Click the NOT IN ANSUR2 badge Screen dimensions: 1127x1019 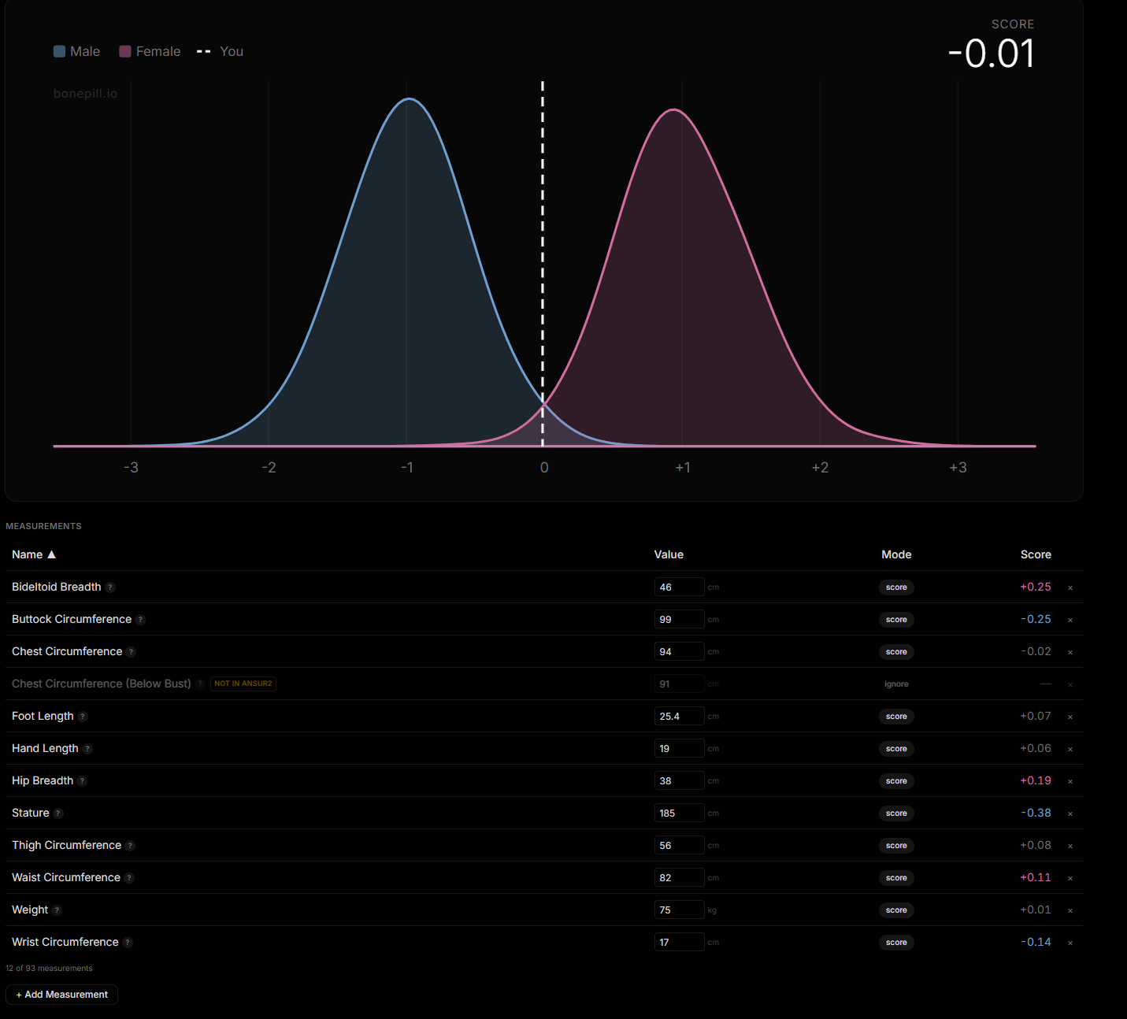pos(243,684)
